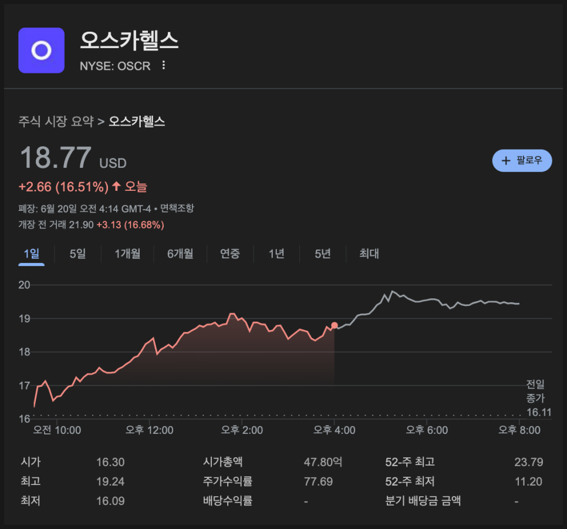Screen dimensions: 567x529
Task: Click the 오전 10:00 time axis label
Action: click(x=57, y=430)
